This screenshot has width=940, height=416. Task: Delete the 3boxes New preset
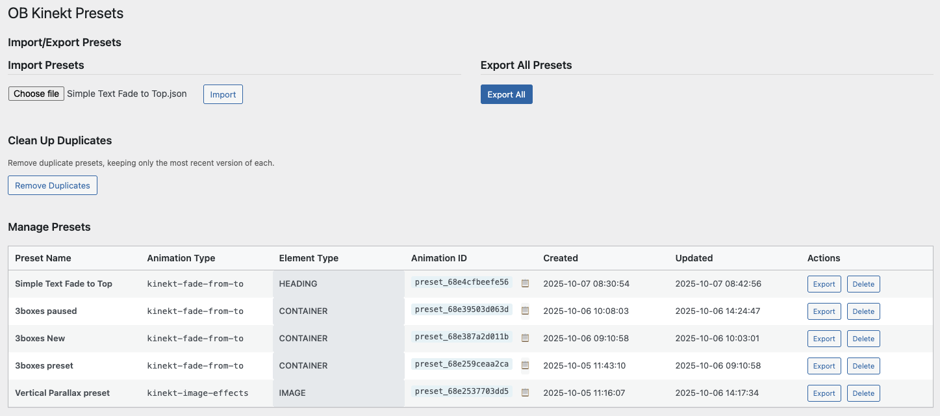click(x=863, y=339)
